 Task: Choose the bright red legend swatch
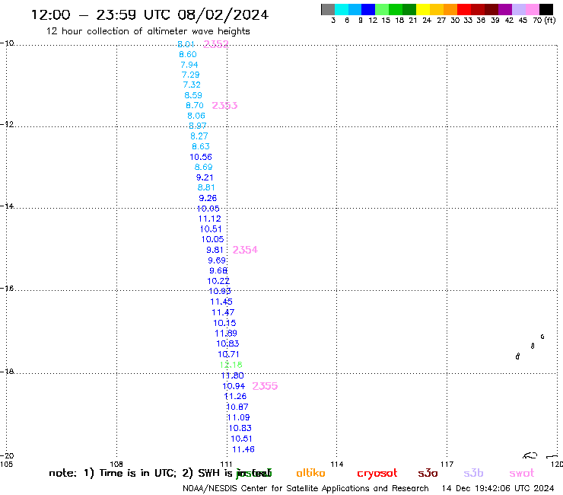point(464,9)
